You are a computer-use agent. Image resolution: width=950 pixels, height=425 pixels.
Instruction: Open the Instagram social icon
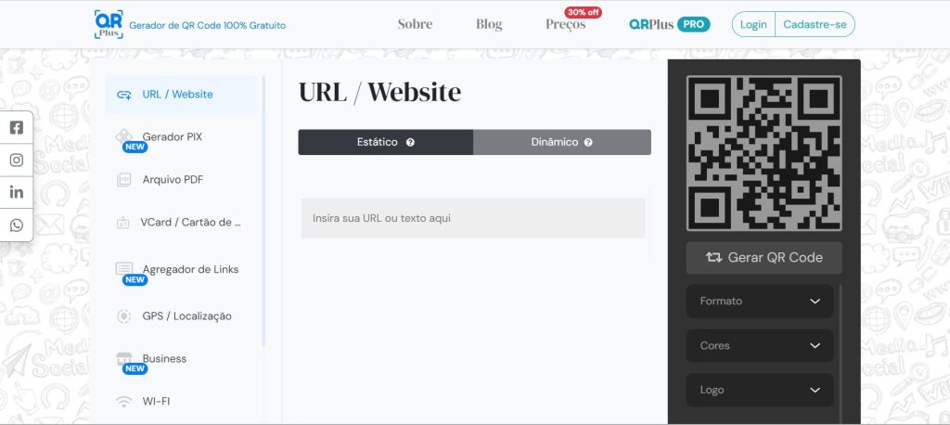[x=17, y=160]
